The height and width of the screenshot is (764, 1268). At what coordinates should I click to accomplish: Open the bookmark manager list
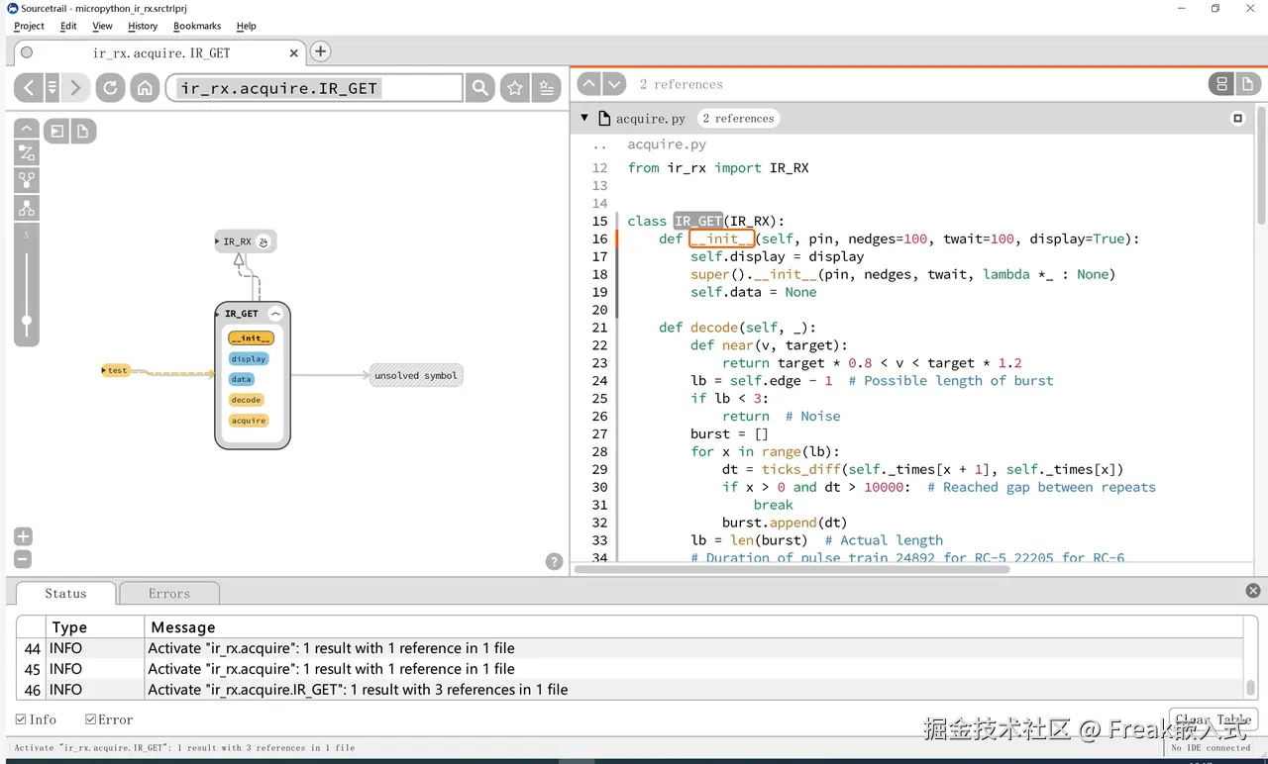coord(546,88)
